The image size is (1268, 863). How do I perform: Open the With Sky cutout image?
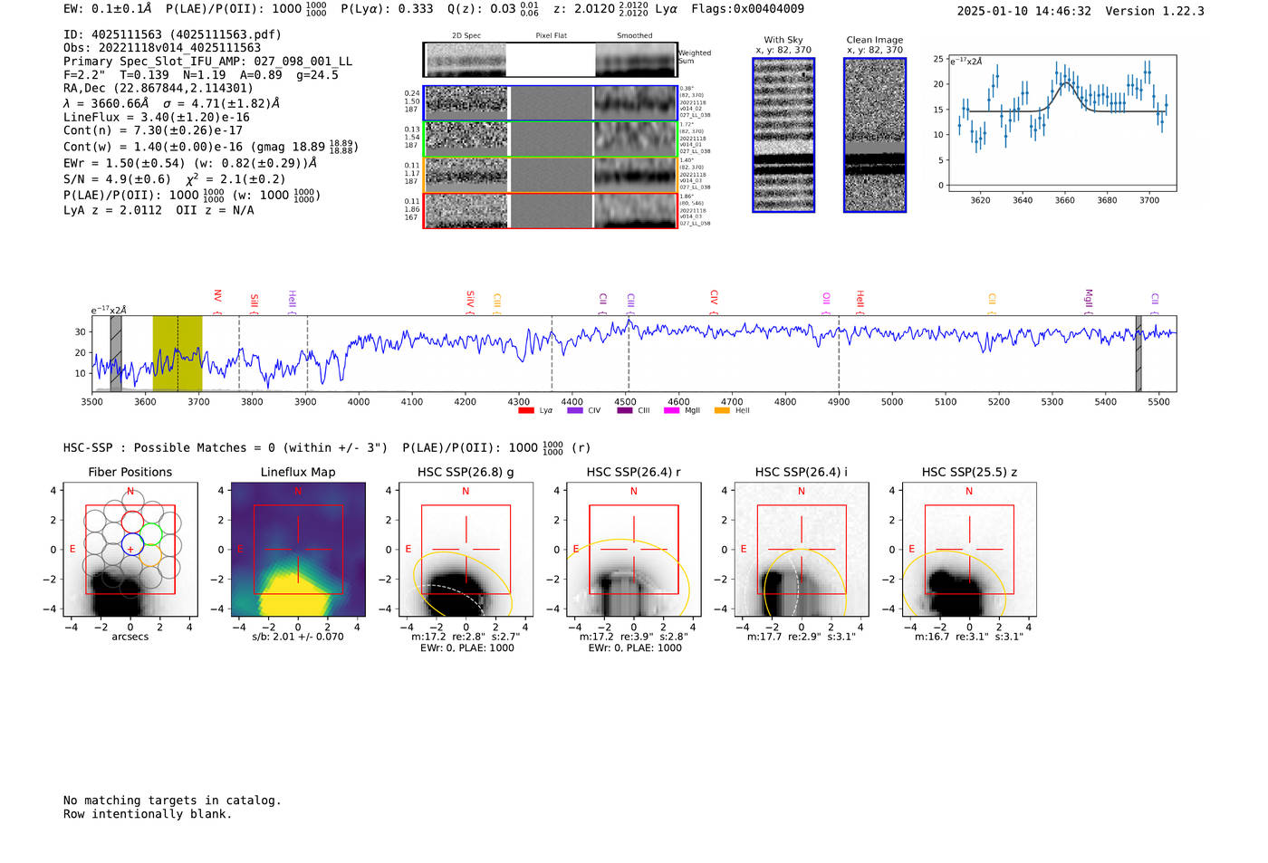click(x=783, y=135)
